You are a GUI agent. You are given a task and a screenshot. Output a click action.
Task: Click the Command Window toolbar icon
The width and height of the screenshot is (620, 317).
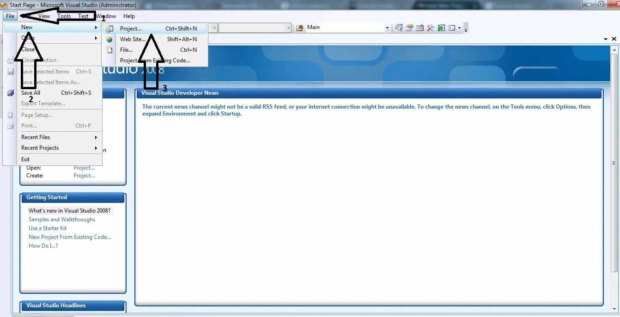(452, 28)
